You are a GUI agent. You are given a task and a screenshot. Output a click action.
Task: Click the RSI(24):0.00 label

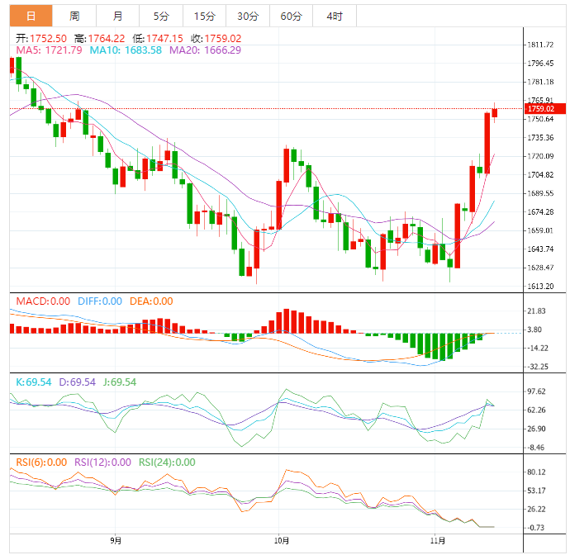click(167, 462)
